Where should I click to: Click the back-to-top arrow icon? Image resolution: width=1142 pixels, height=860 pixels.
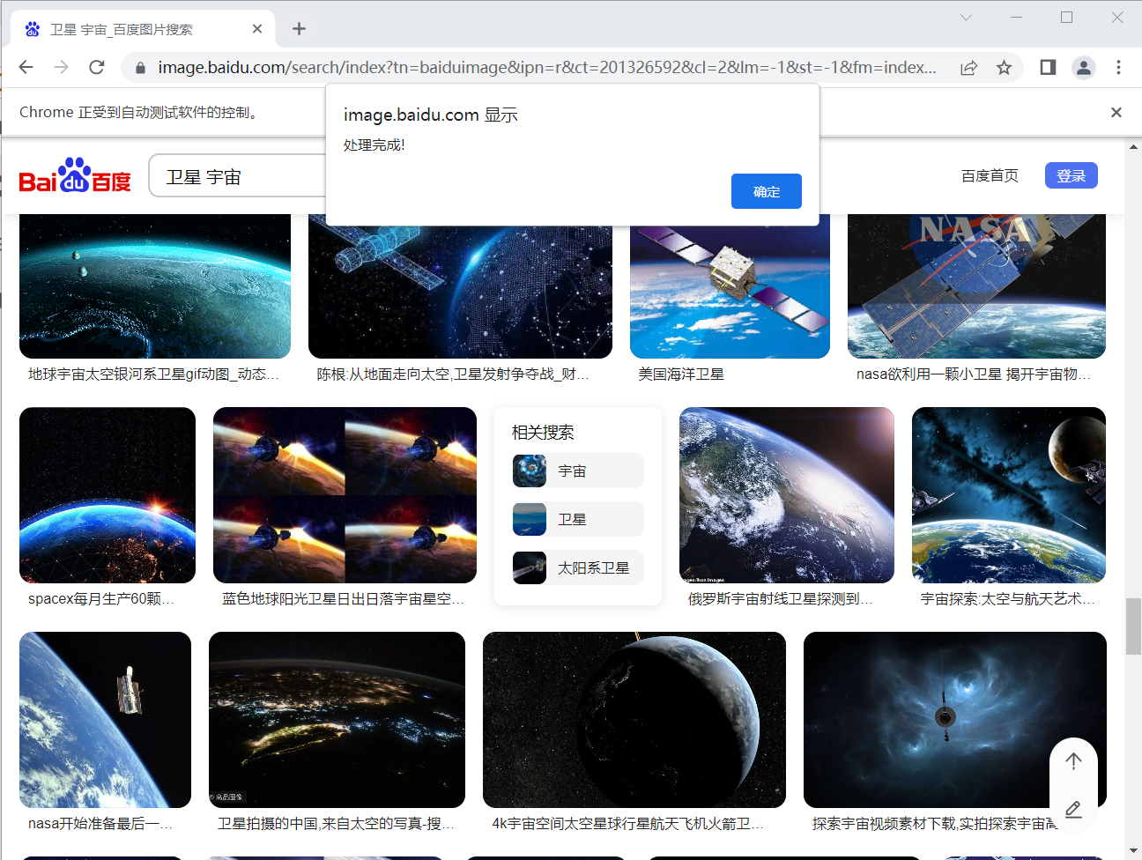1073,760
